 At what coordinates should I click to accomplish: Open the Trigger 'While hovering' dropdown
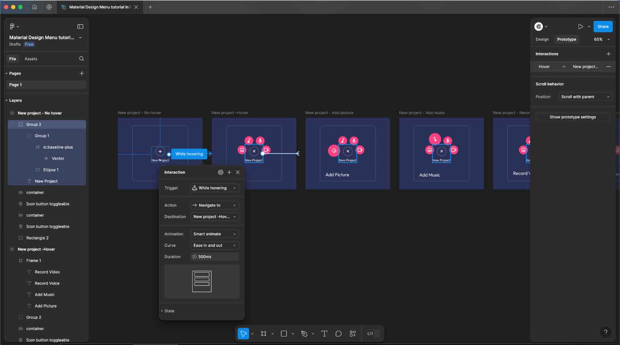click(214, 188)
